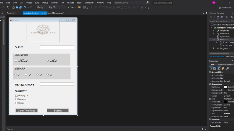Click the search magnifier in Search box
This screenshot has height=131, width=234.
(148, 3)
